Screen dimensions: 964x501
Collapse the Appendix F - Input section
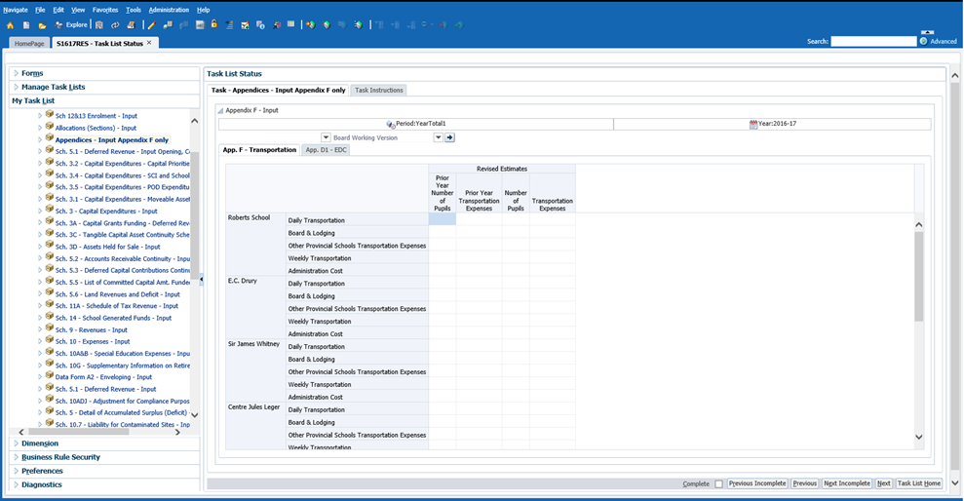(219, 111)
